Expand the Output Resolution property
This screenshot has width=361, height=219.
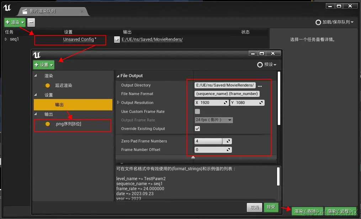coord(118,102)
